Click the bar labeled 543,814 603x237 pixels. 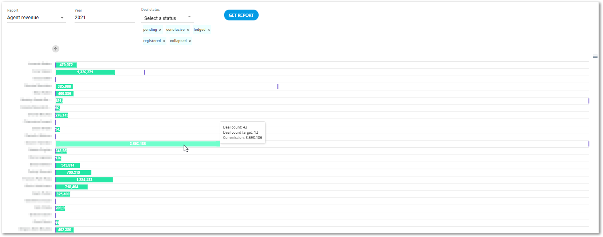(68, 165)
